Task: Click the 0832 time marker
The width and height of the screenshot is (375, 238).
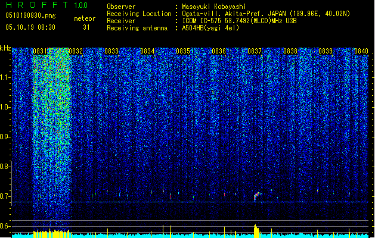Action: (76, 51)
